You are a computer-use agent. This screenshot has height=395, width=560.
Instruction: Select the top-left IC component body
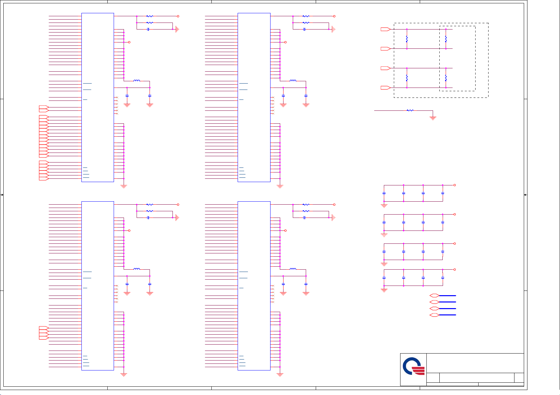(98, 98)
